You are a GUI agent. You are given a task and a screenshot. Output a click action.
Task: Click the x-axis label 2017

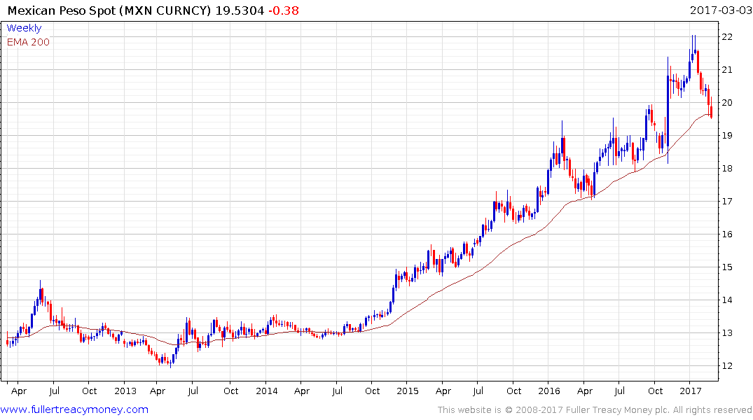point(691,391)
